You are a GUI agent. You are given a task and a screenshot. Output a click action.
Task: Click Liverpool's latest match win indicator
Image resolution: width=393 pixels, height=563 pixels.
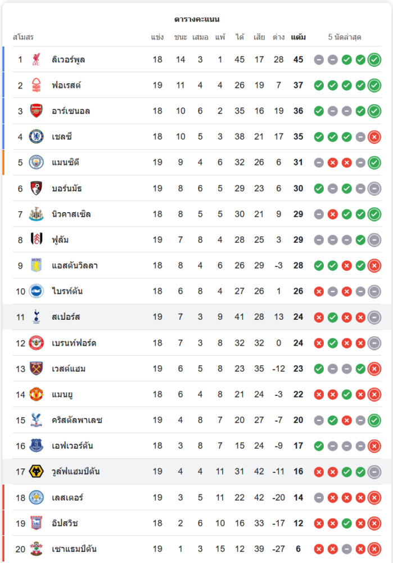[374, 60]
